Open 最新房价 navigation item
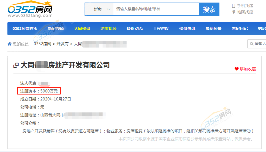266x152 pixels. 213,28
